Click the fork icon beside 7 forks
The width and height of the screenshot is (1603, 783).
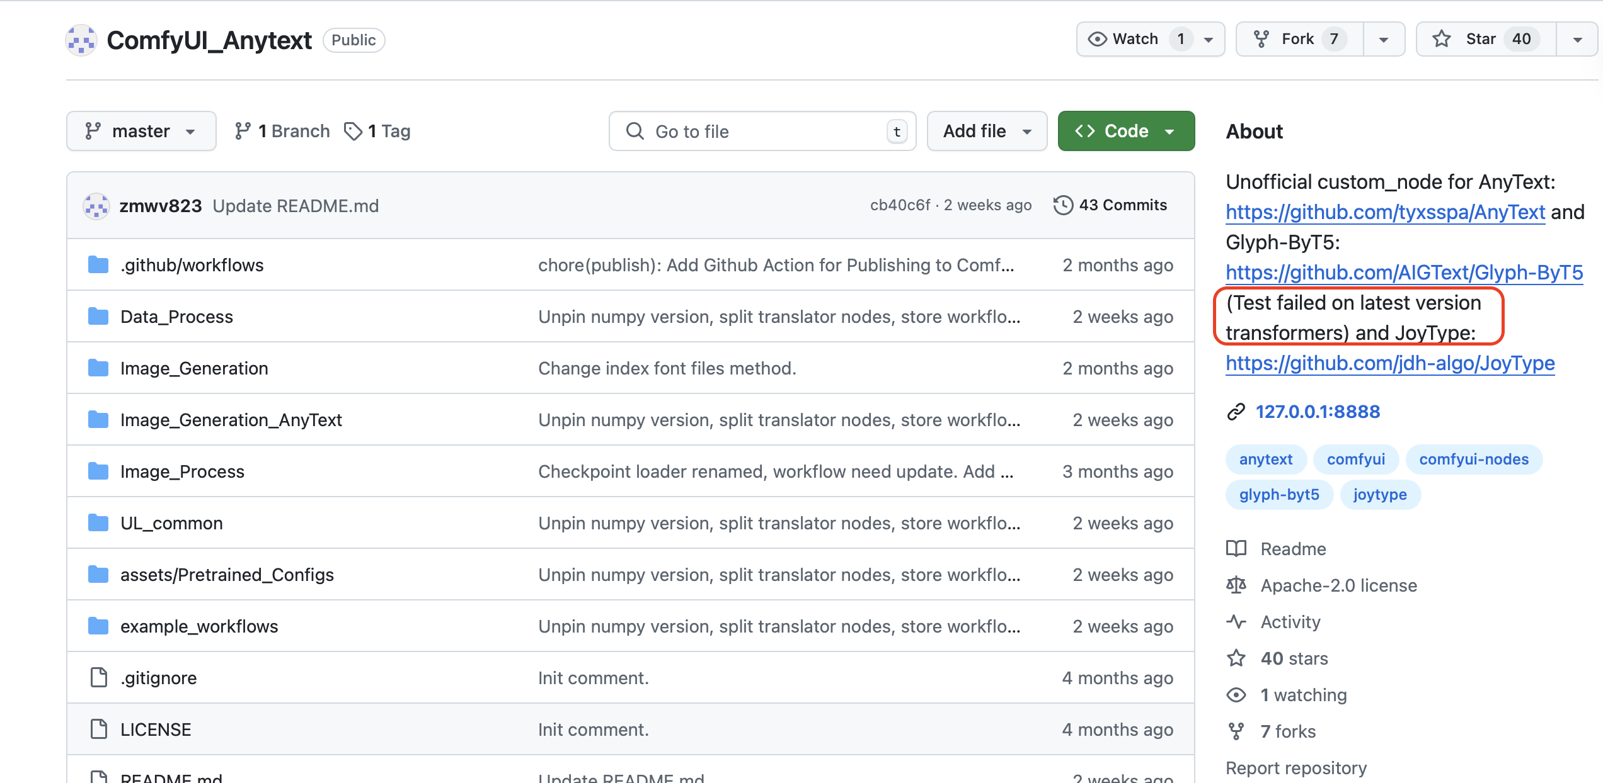point(1236,731)
